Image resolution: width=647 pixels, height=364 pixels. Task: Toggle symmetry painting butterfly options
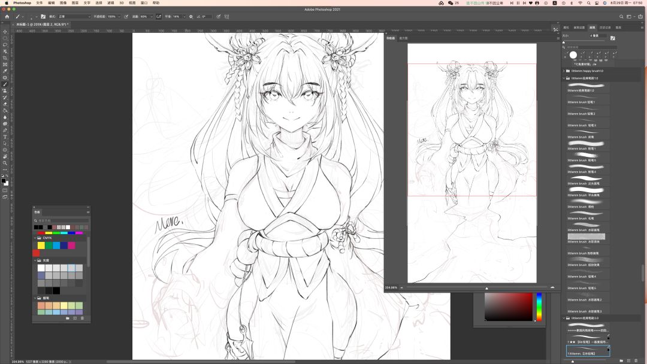click(x=226, y=17)
